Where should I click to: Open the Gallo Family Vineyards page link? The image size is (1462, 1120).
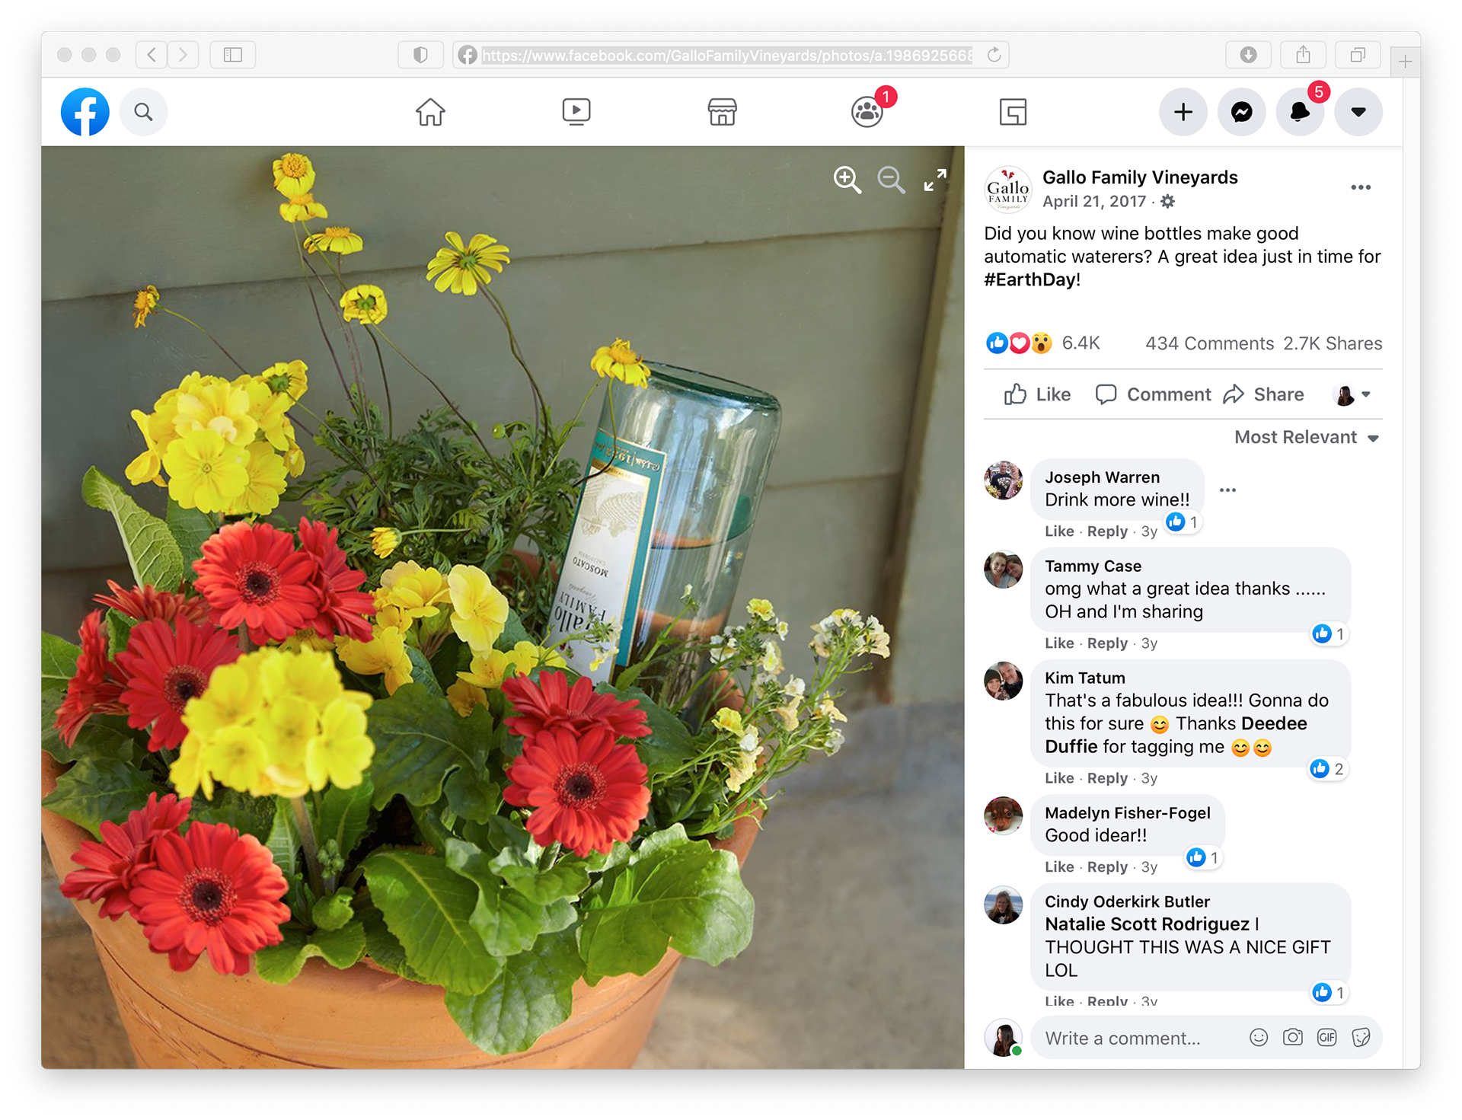(x=1140, y=177)
